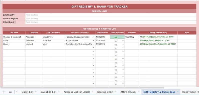Viewport: 199px width, 95px height.
Task: Select the 6/13/2026 date cell
Action: (x=103, y=41)
